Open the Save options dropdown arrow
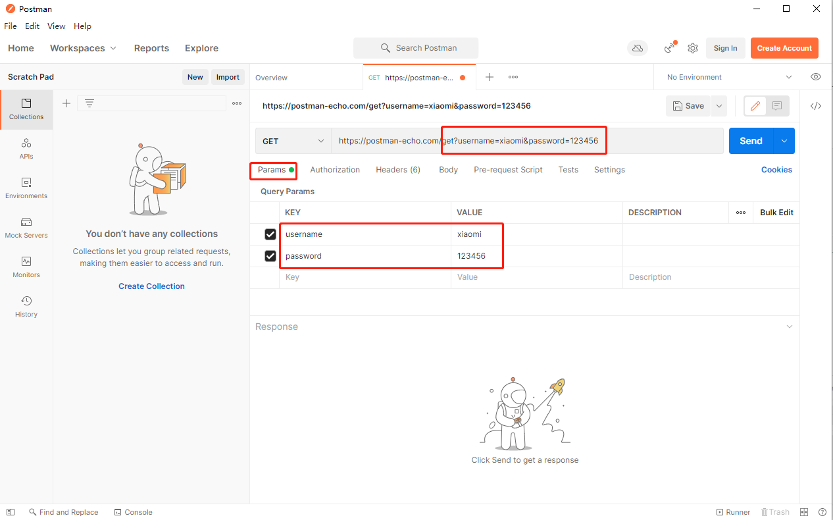833x520 pixels. [719, 106]
